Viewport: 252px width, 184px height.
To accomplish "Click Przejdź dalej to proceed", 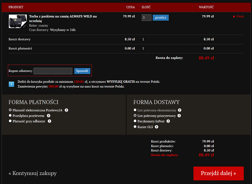I will (219, 173).
